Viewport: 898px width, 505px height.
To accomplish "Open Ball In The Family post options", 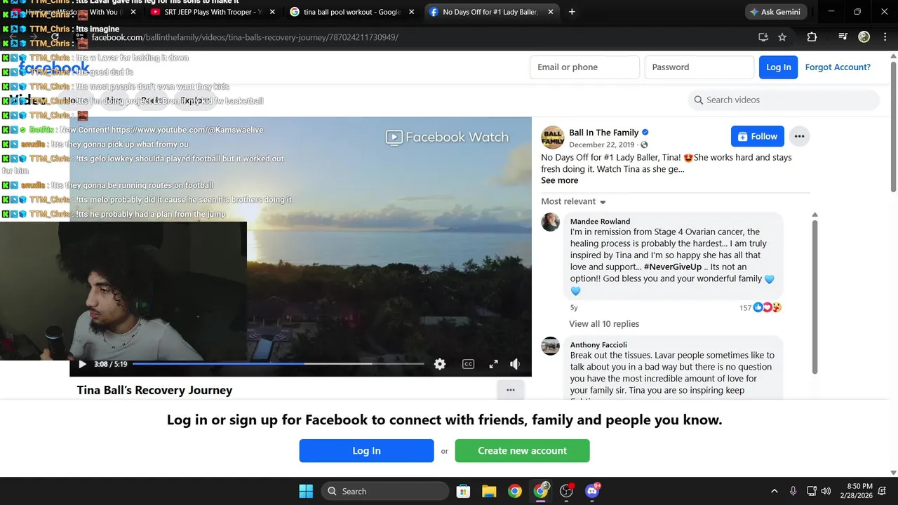I will tap(799, 136).
